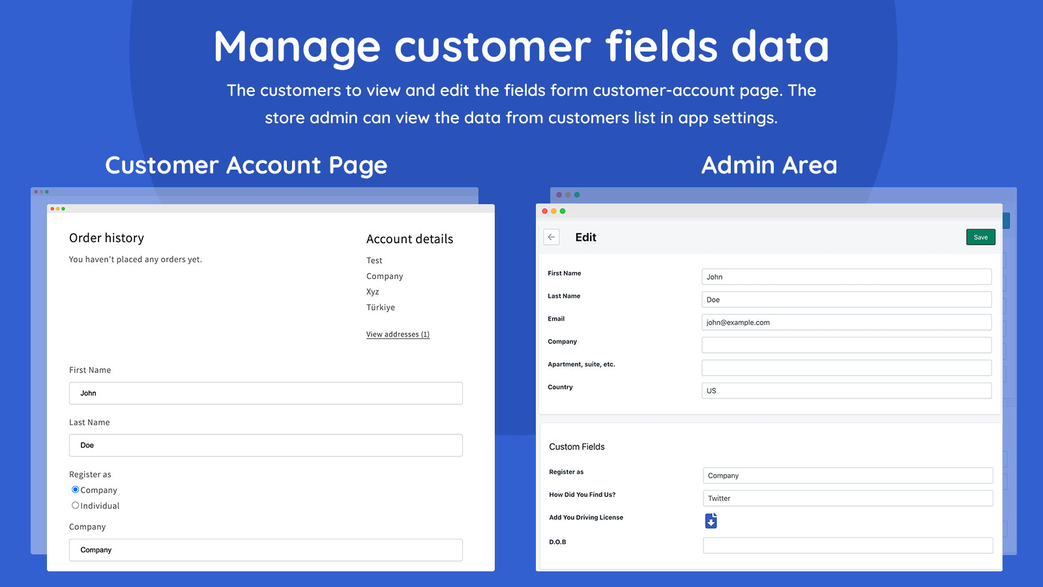The image size is (1043, 587).
Task: Click the Register as field showing Company
Action: pos(848,475)
